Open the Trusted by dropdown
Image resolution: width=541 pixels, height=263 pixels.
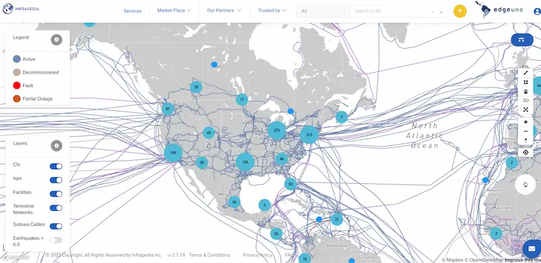(x=272, y=11)
